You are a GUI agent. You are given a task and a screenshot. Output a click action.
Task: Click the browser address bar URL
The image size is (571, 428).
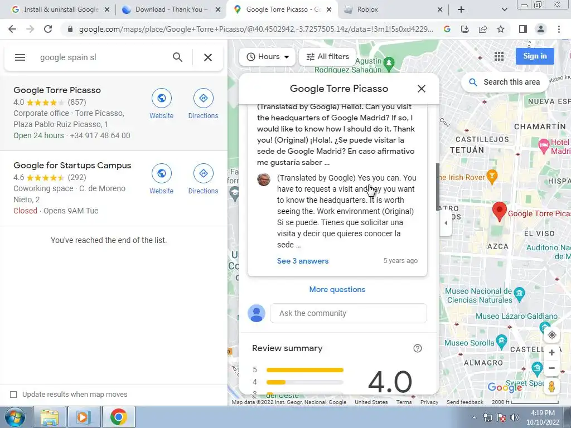click(x=256, y=29)
